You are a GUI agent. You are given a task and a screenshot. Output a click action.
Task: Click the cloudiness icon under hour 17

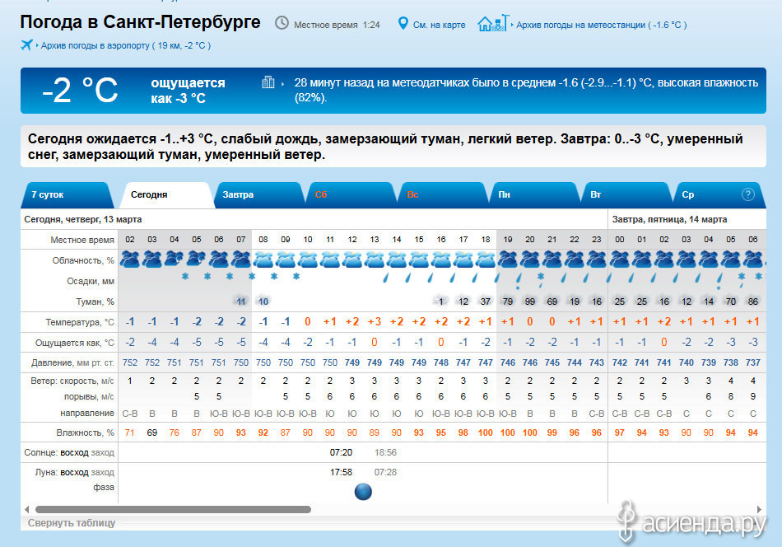point(463,259)
